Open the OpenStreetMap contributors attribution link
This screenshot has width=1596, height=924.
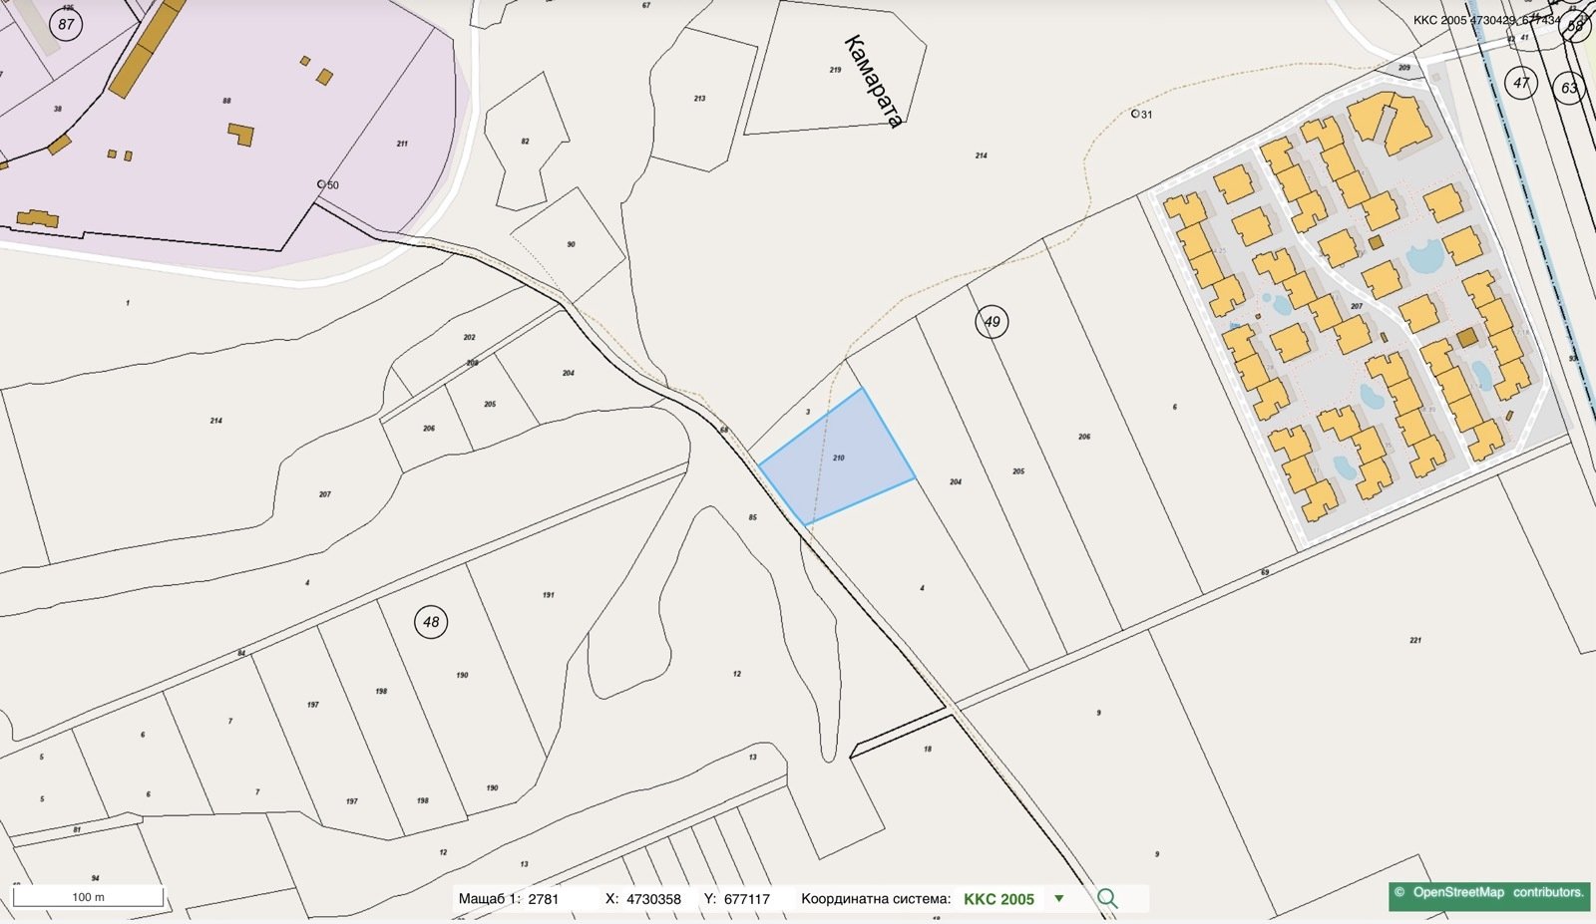click(x=1488, y=893)
